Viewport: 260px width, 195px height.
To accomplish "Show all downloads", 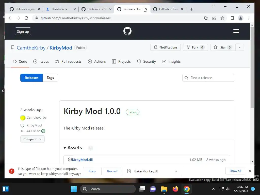I will click(x=235, y=171).
